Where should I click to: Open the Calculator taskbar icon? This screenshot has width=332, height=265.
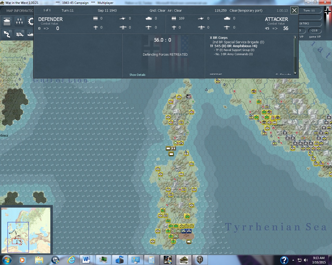click(x=151, y=260)
